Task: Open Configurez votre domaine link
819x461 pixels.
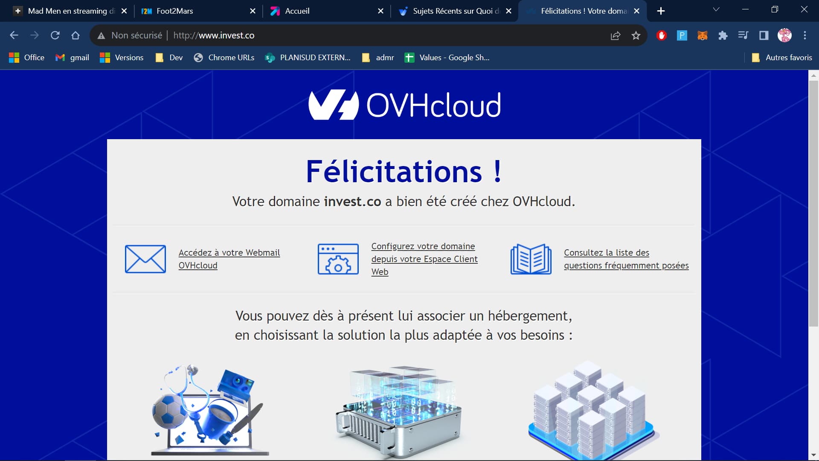Action: pos(424,259)
